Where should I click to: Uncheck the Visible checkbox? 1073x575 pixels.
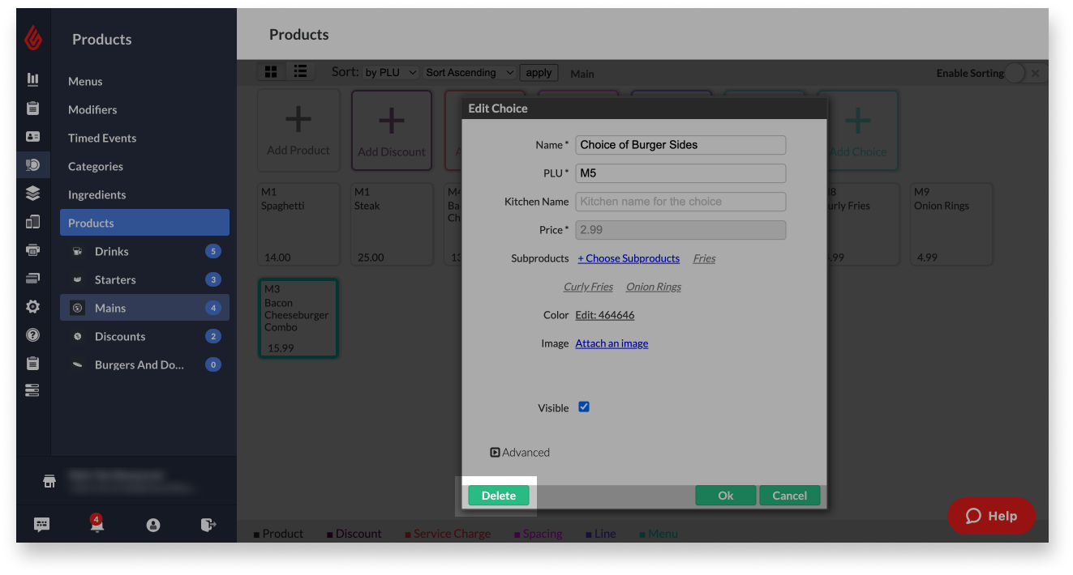[584, 407]
